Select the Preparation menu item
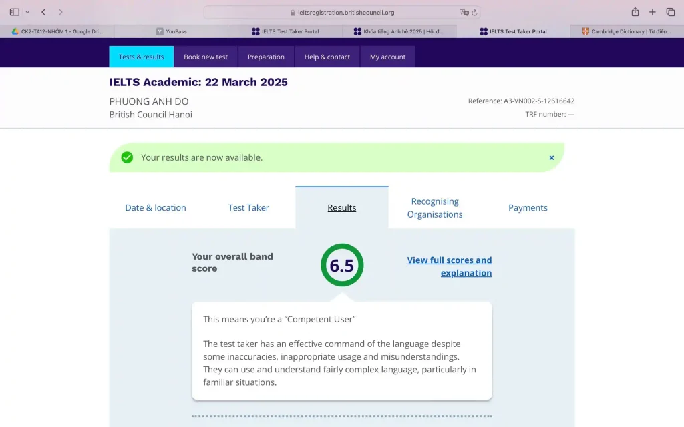684x427 pixels. 266,57
